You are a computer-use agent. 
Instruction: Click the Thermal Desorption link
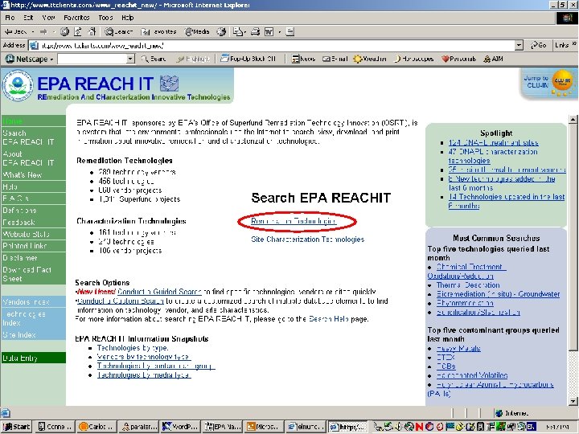[x=468, y=285]
